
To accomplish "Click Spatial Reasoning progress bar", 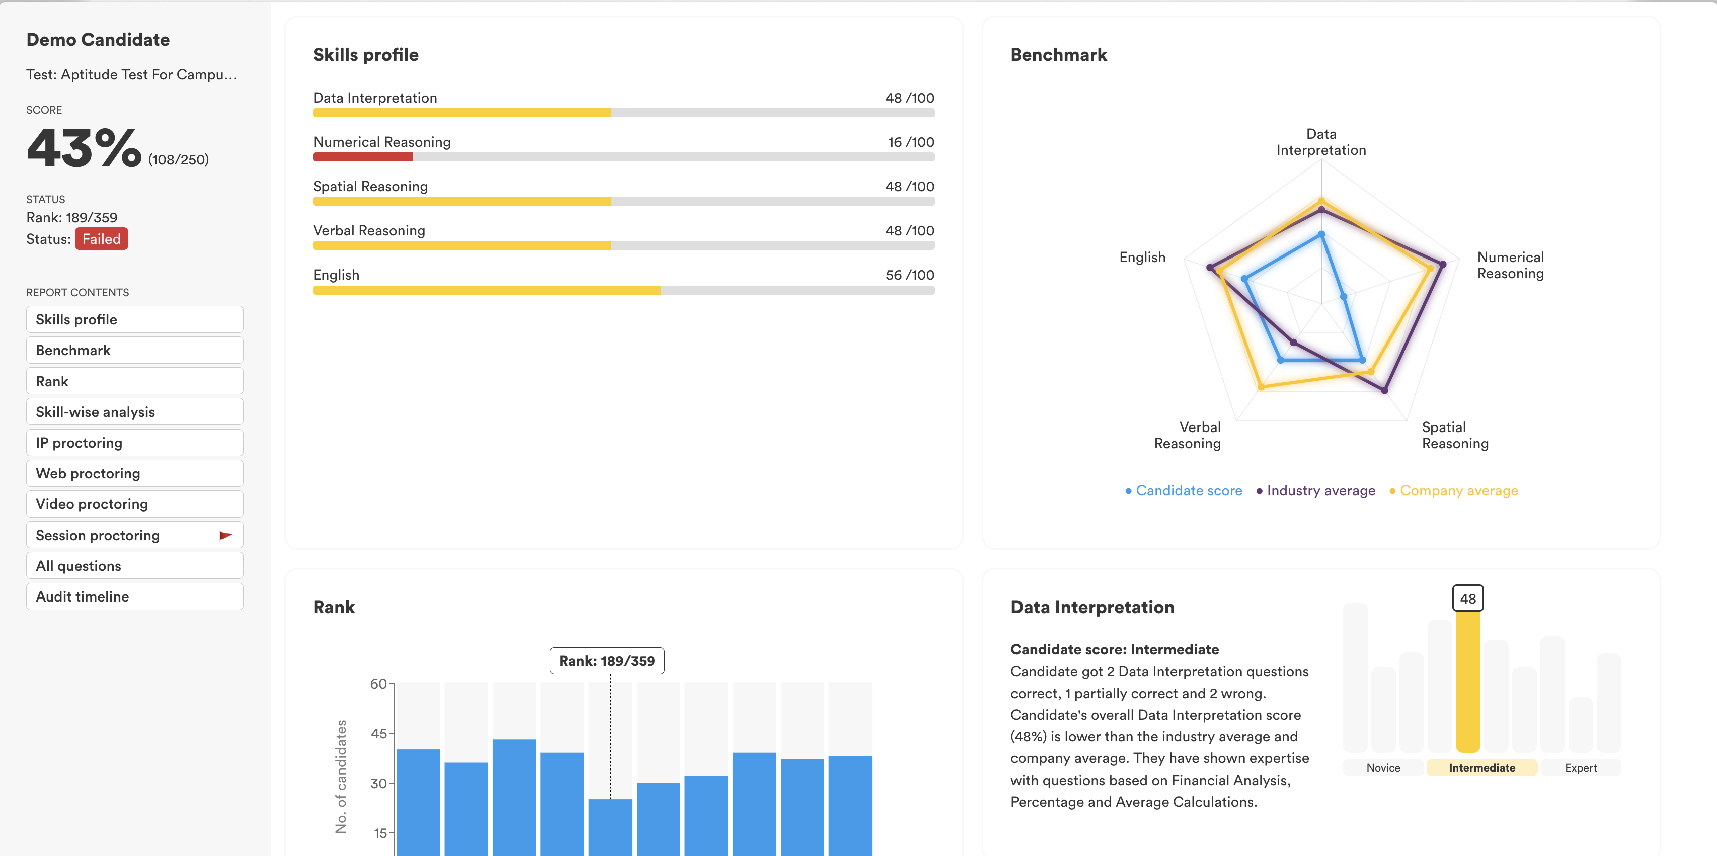I will click(624, 201).
